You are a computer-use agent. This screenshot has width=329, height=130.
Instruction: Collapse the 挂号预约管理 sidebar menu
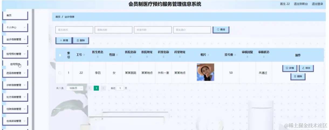pos(15,54)
